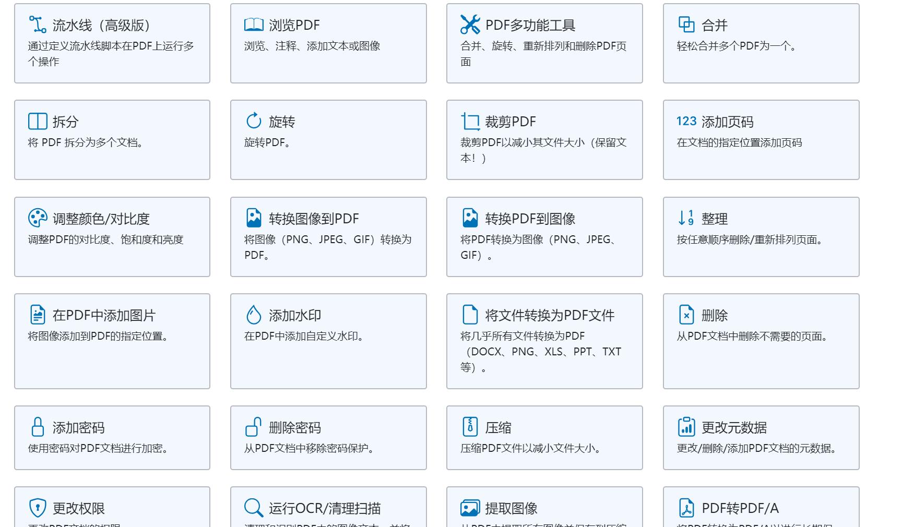Open the 流水线(高级版) title link
Screen dimensions: 902x527
click(103, 25)
